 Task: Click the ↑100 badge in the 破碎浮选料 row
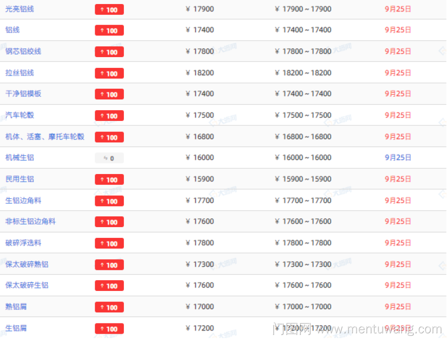click(109, 243)
